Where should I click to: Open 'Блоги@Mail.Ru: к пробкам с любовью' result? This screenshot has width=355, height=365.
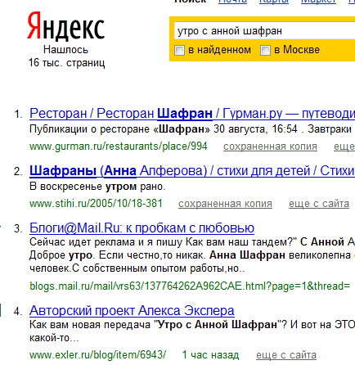[142, 228]
